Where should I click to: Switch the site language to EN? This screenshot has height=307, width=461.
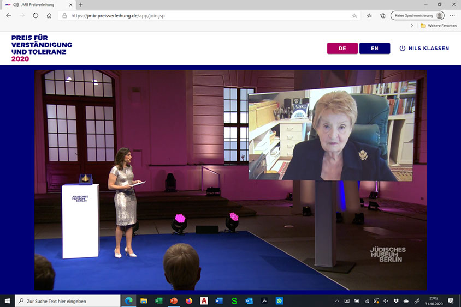click(374, 49)
